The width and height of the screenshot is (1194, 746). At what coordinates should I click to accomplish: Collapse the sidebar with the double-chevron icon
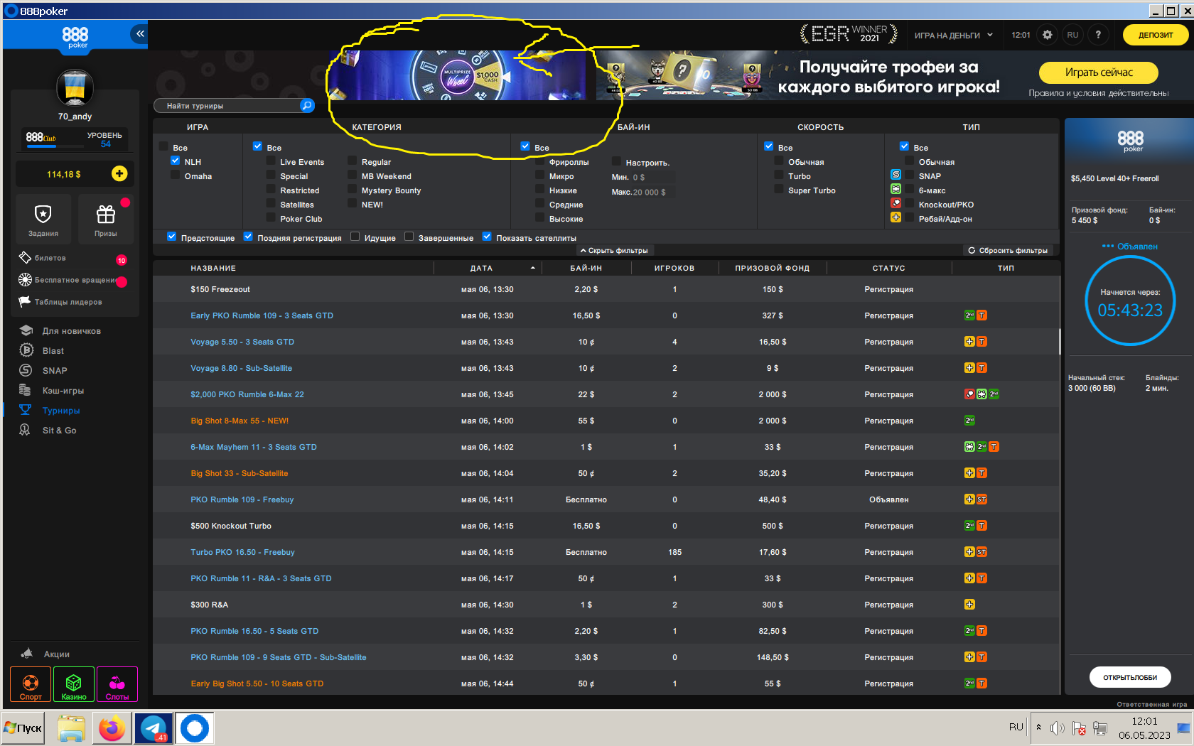[x=139, y=33]
